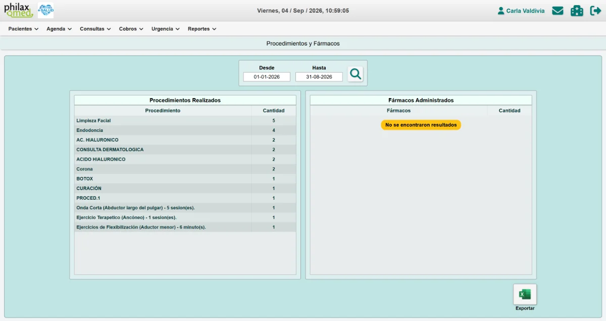Click the Hasta date field
This screenshot has height=321, width=606.
[x=319, y=77]
